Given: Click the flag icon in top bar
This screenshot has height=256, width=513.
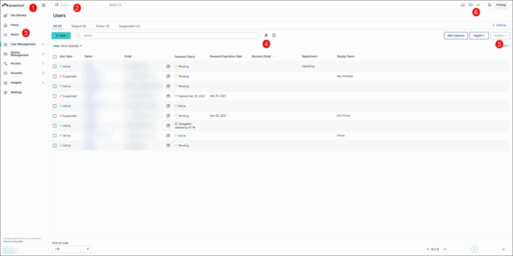Looking at the screenshot, I should [x=470, y=5].
